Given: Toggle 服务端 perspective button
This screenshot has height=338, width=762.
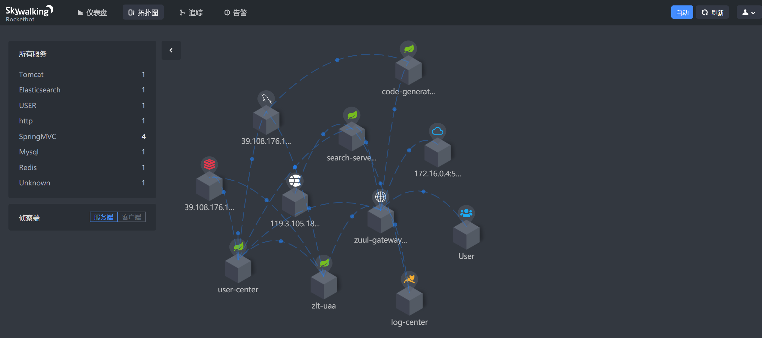Looking at the screenshot, I should click(104, 217).
